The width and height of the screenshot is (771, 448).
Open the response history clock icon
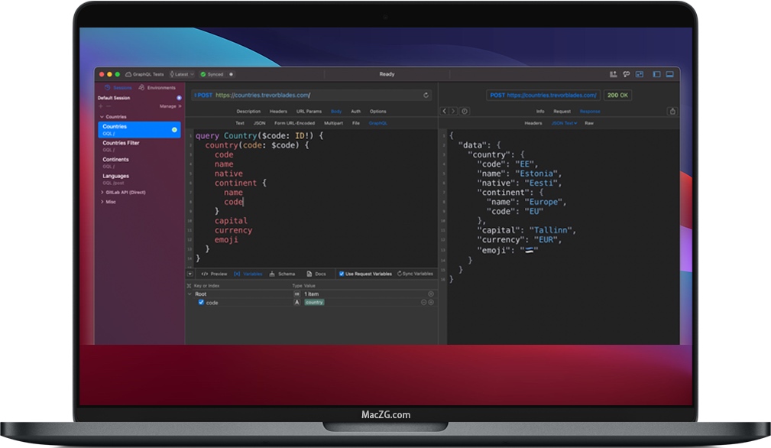(464, 112)
